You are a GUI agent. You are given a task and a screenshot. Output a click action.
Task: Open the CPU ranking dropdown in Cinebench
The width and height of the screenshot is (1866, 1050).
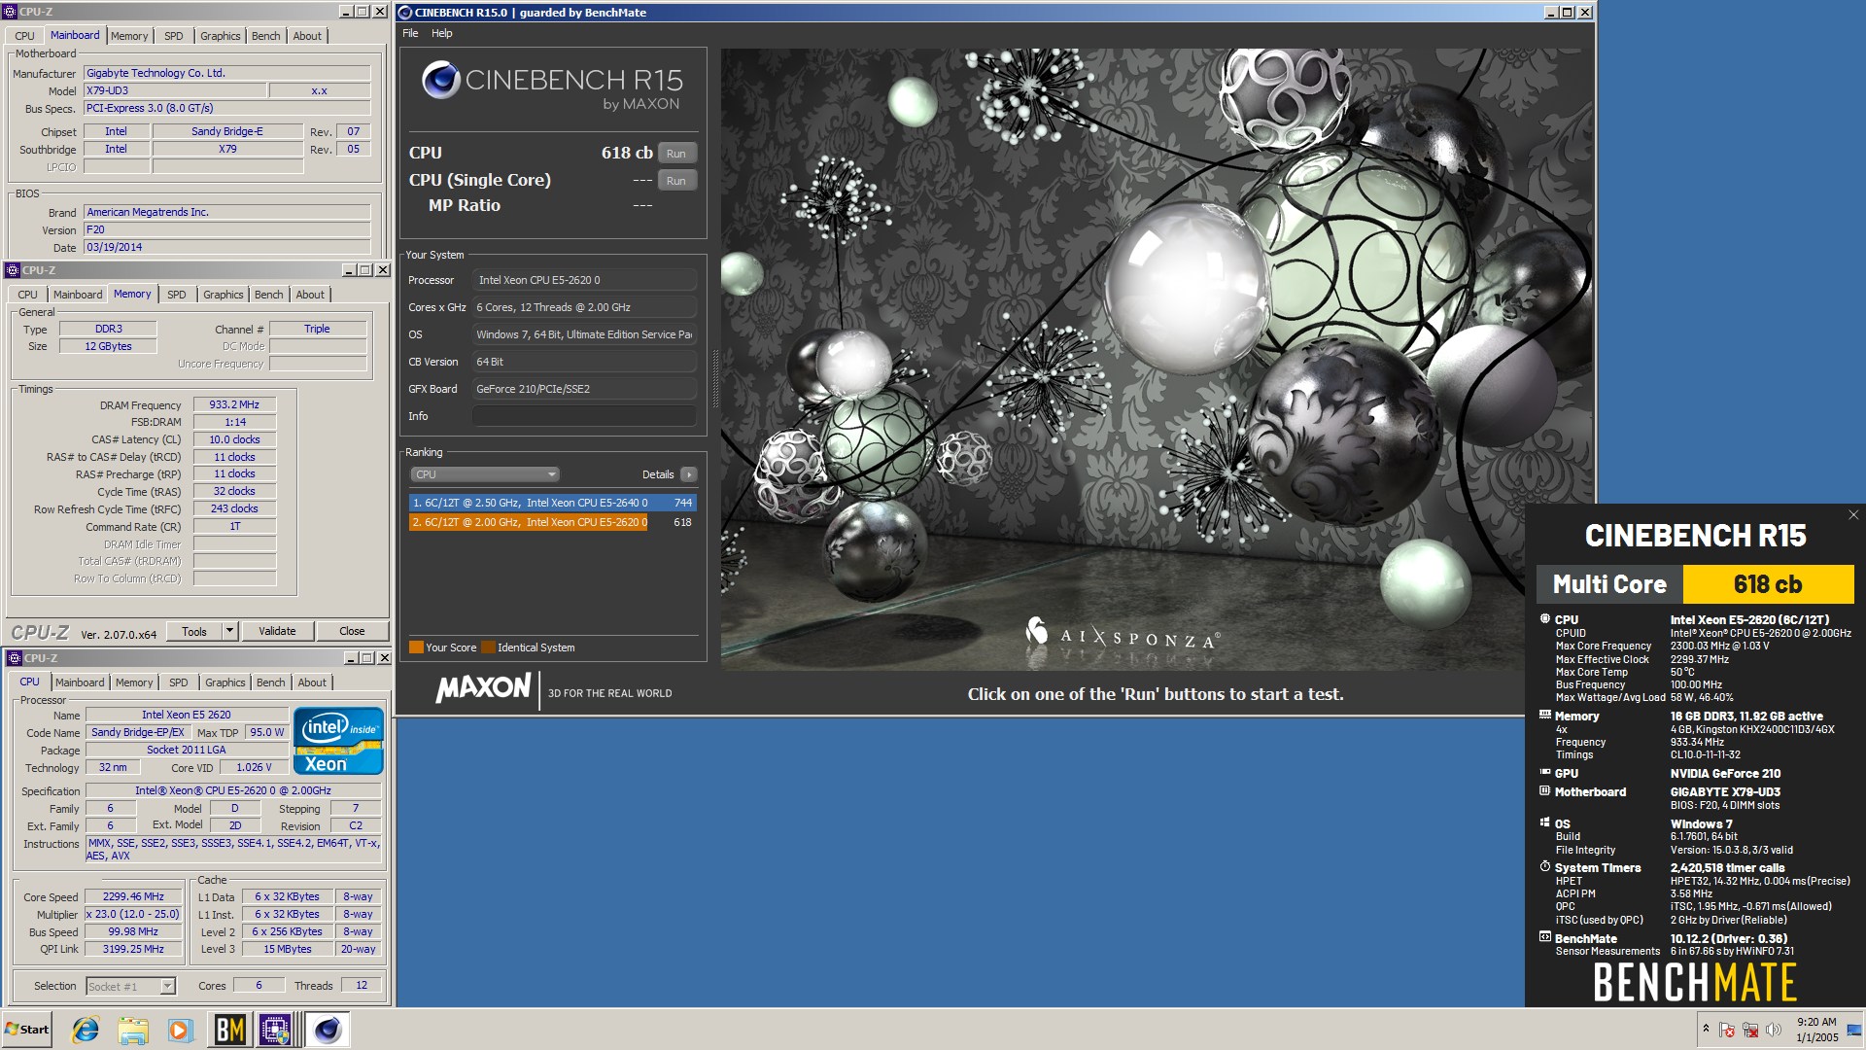point(485,474)
